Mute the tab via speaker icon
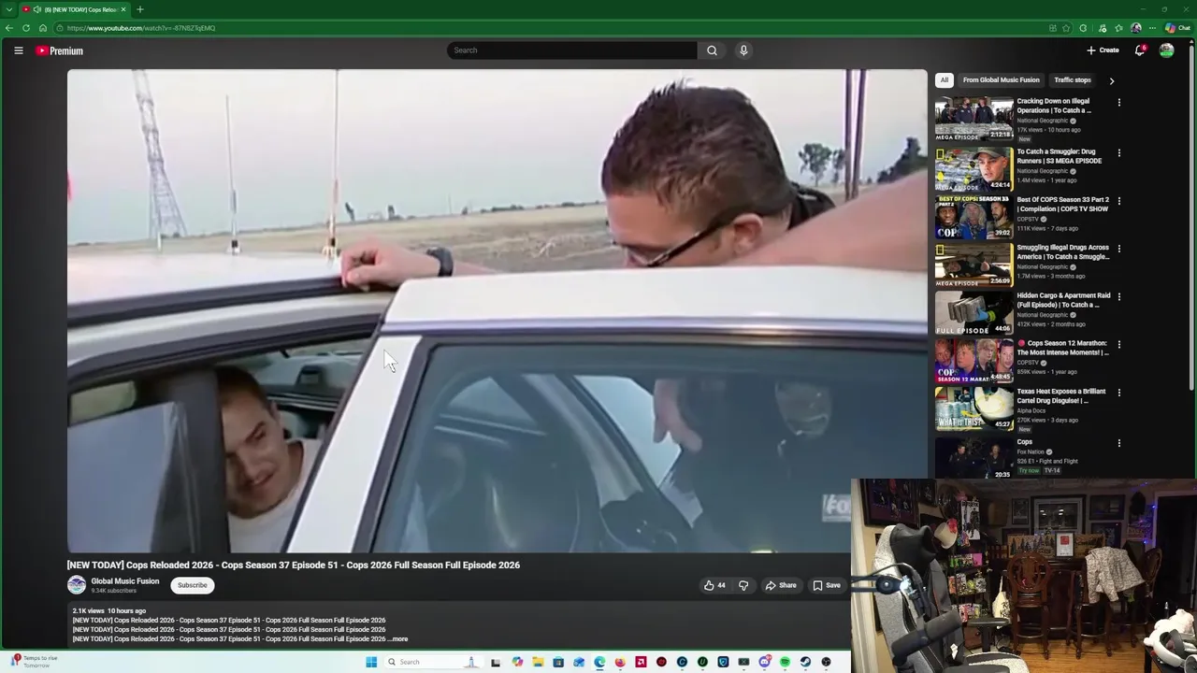Viewport: 1197px width, 673px height. coord(36,9)
